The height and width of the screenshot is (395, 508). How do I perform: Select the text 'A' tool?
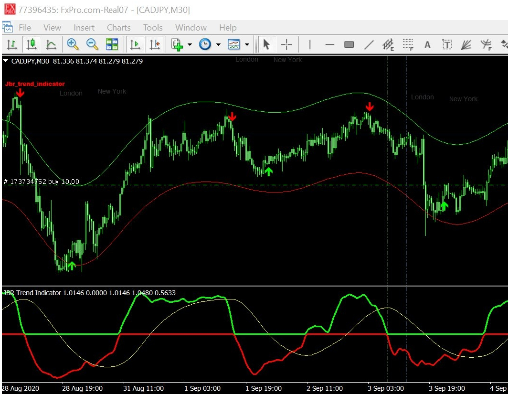[x=427, y=45]
